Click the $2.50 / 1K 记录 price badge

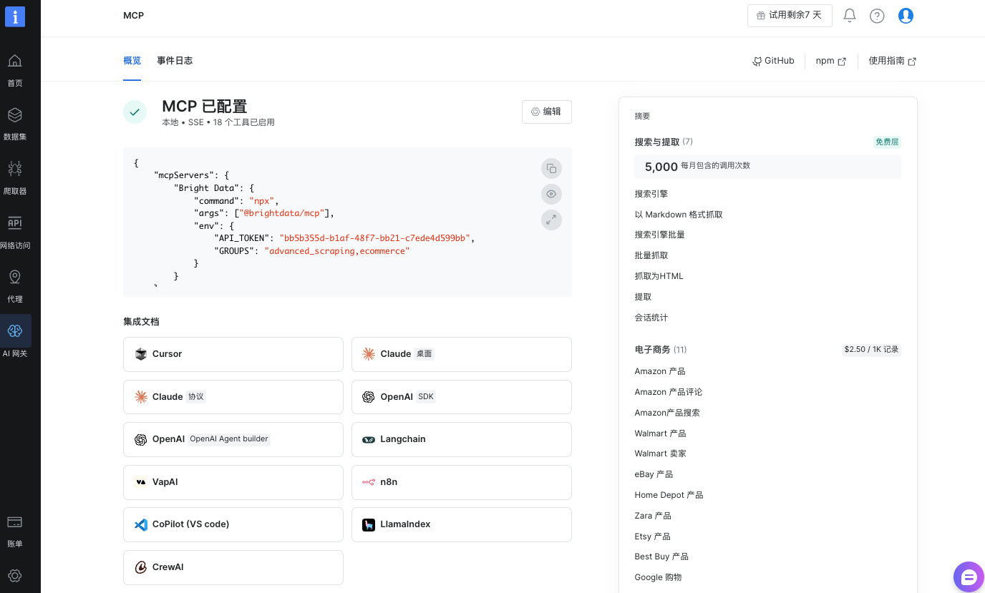(871, 350)
